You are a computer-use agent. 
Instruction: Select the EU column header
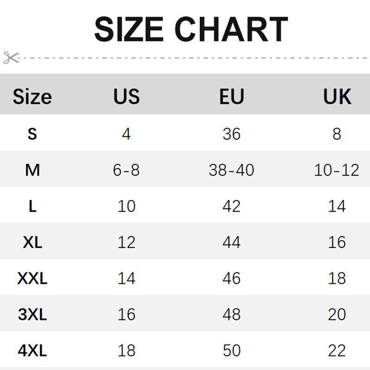click(x=231, y=97)
